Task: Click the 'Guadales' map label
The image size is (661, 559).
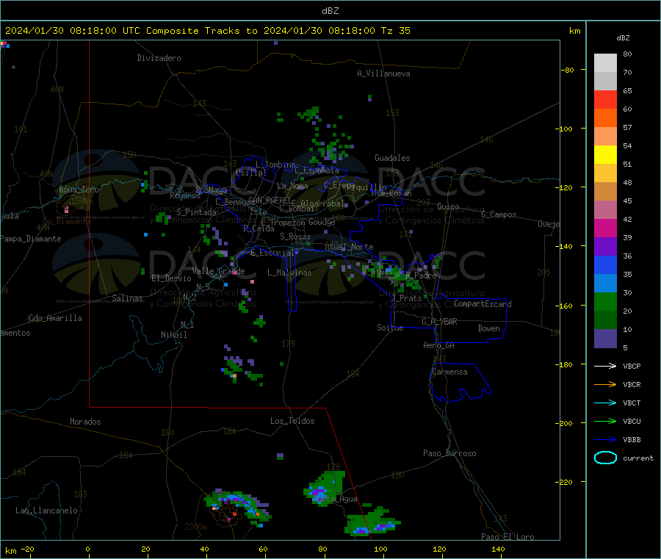Action: [392, 158]
